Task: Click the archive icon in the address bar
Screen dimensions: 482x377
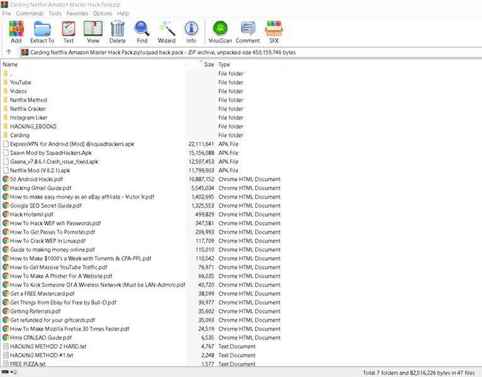Action: pyautogui.click(x=25, y=52)
